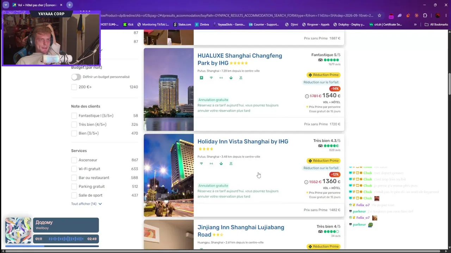The image size is (451, 253).
Task: Switch to the Vol + Hôtel pas cher tab
Action: pos(38,5)
